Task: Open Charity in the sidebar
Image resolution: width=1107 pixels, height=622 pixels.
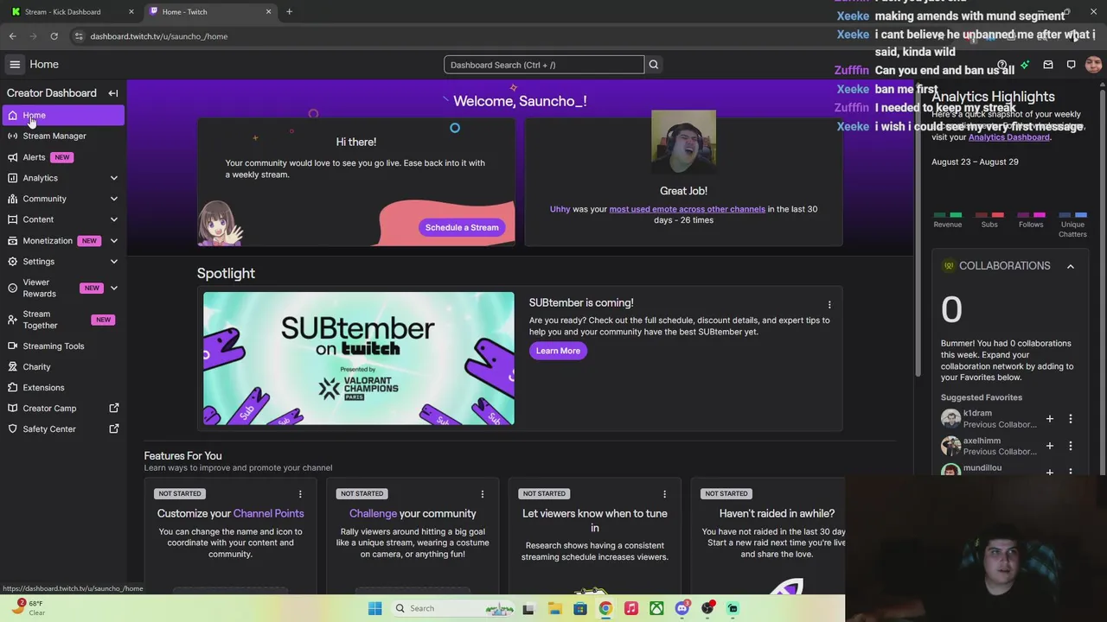Action: coord(62,366)
